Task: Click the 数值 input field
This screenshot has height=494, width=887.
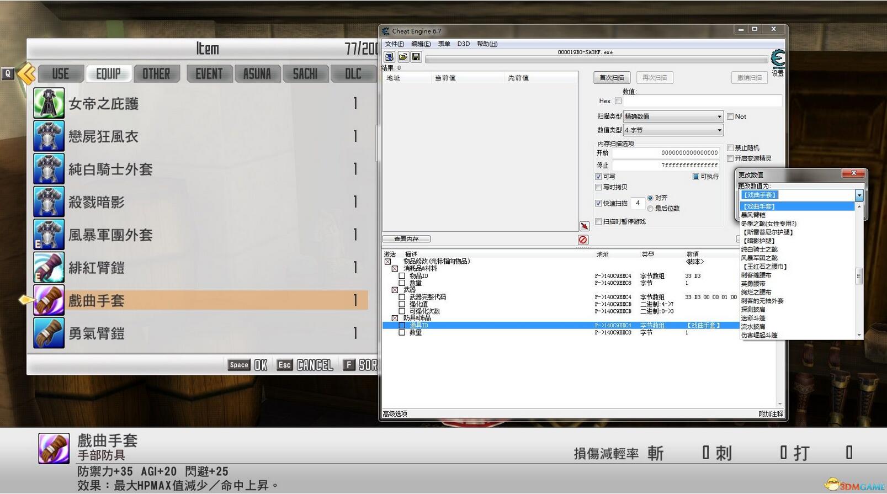Action: 702,101
